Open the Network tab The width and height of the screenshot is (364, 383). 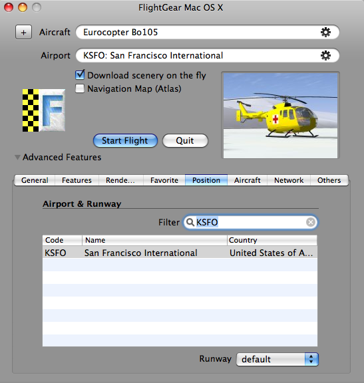point(289,180)
